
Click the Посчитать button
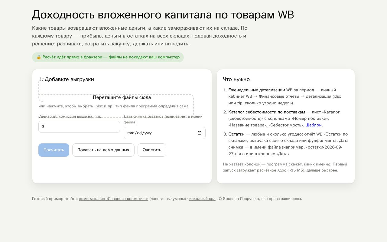pyautogui.click(x=54, y=150)
